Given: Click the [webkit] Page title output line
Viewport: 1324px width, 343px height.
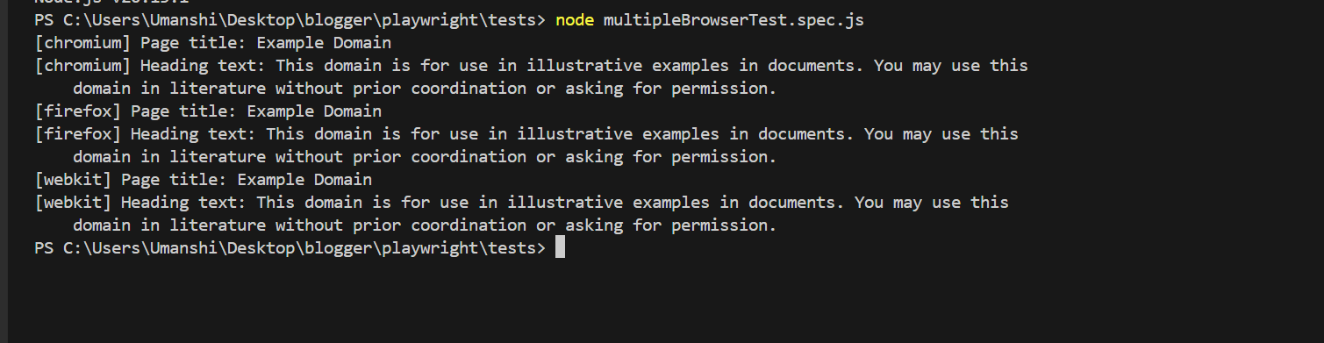Looking at the screenshot, I should pyautogui.click(x=204, y=179).
